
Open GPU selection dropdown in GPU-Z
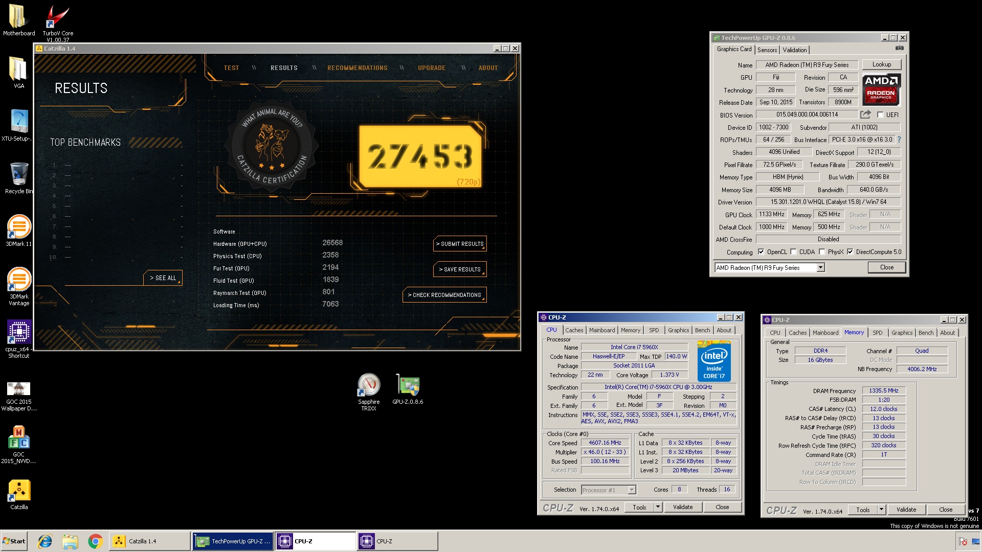[x=820, y=268]
